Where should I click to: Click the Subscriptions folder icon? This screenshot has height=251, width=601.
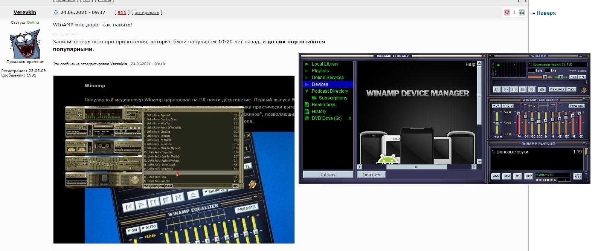pos(314,98)
